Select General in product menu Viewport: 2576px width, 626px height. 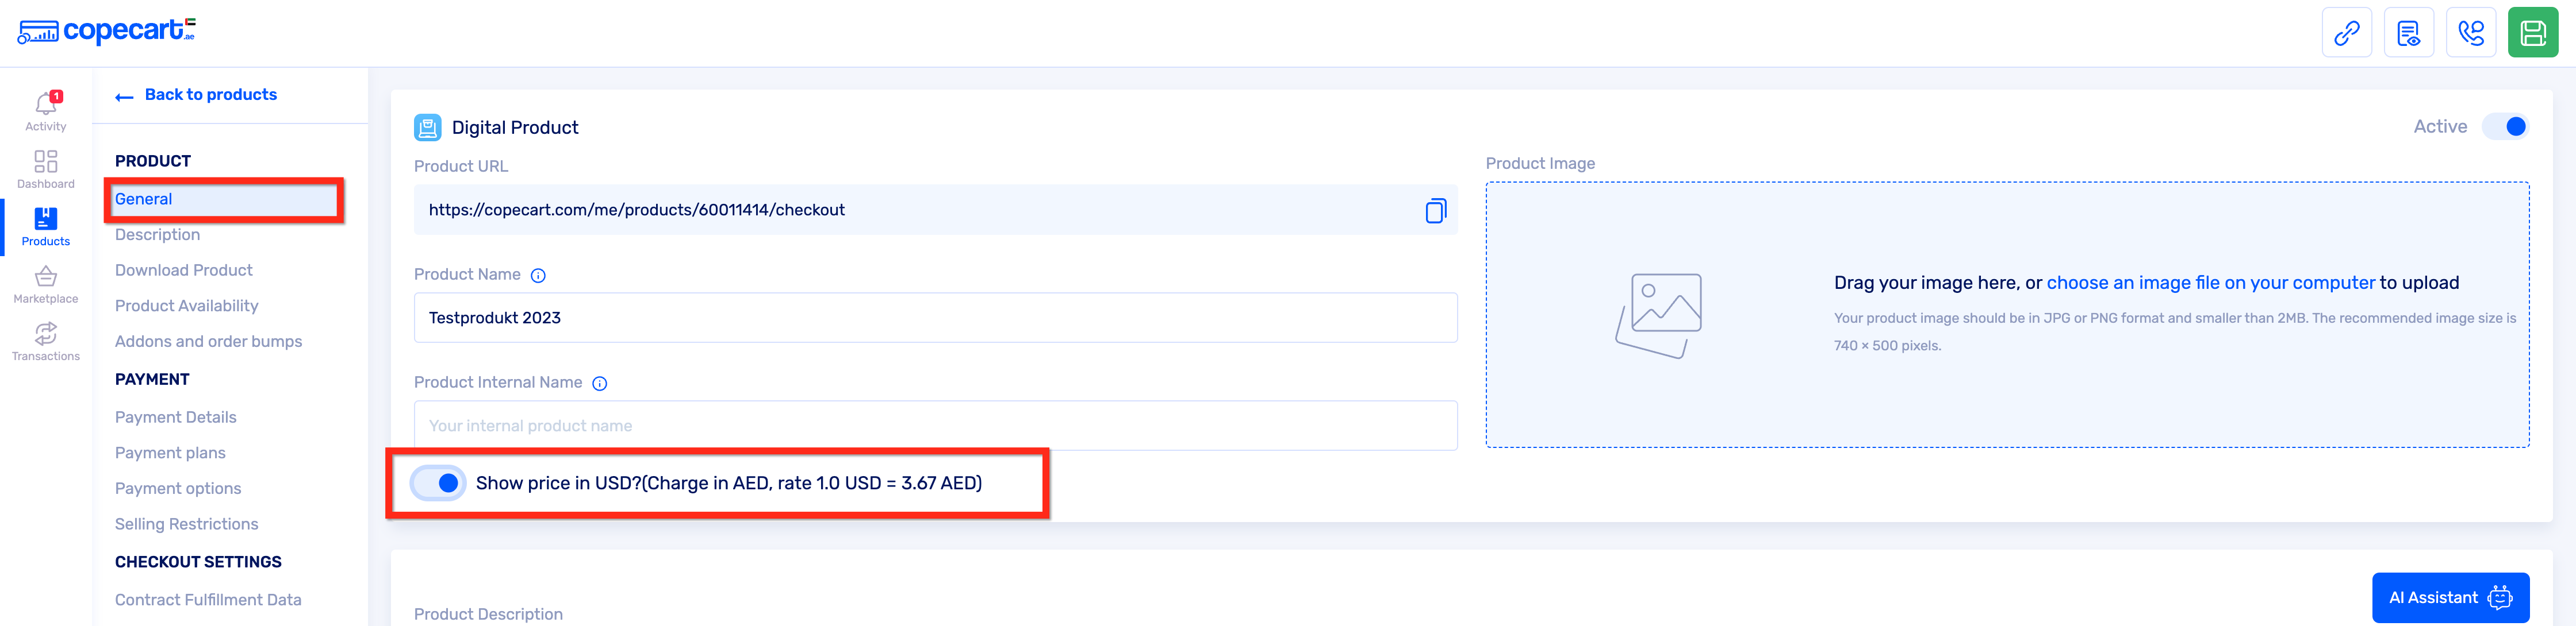pyautogui.click(x=144, y=199)
